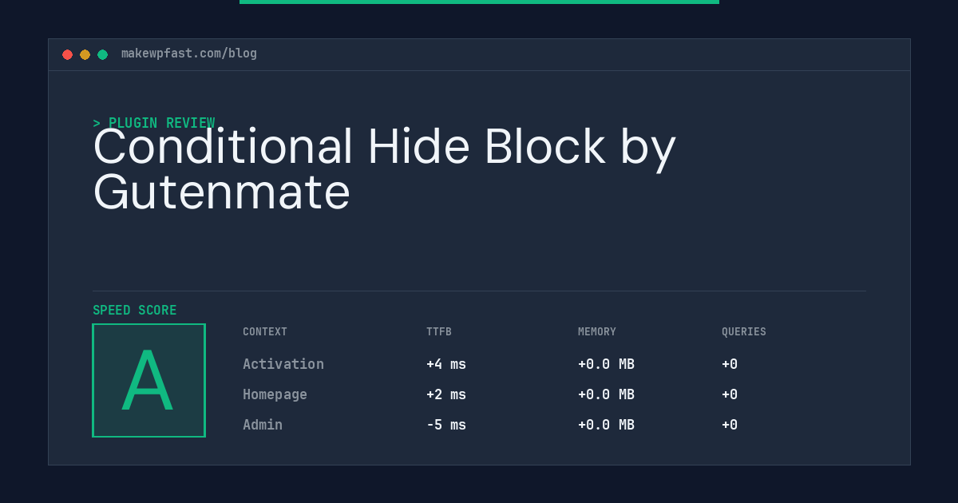Viewport: 958px width, 503px height.
Task: Click the Admin row queries value '+0'
Action: [x=730, y=425]
